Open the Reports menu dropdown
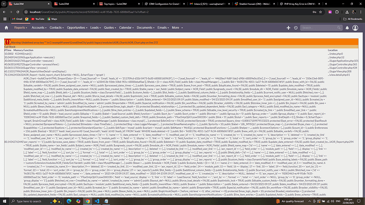Viewport: 365px width, 205px height. (x=21, y=27)
